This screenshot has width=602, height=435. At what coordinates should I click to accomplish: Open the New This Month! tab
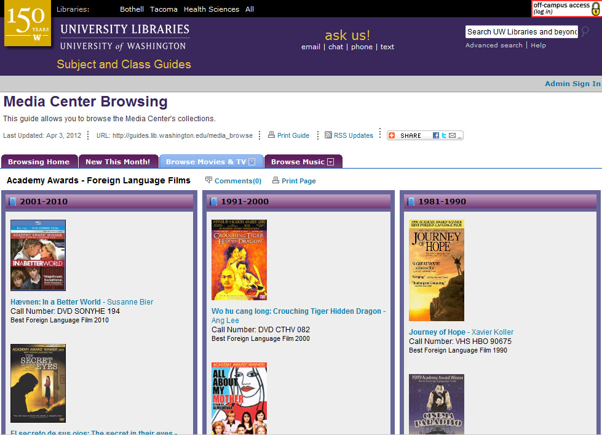pyautogui.click(x=117, y=162)
